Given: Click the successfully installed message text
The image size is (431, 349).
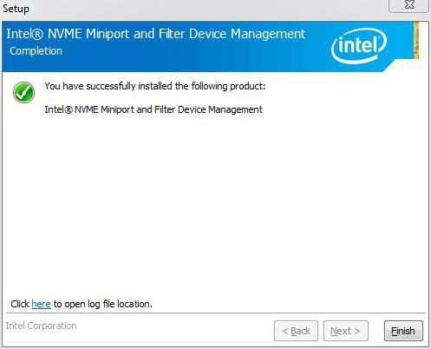Looking at the screenshot, I should [155, 86].
